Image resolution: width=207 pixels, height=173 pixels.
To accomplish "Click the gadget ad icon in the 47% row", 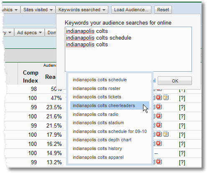I will click(166, 97).
